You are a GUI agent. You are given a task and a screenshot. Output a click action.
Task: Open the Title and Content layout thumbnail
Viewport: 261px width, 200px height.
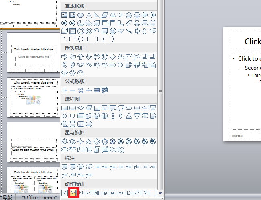[33, 97]
